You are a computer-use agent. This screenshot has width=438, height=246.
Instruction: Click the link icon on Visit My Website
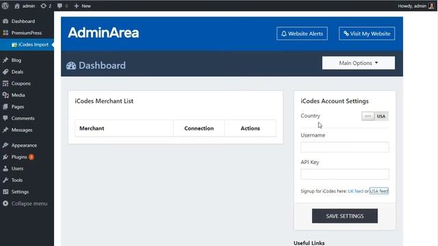346,33
